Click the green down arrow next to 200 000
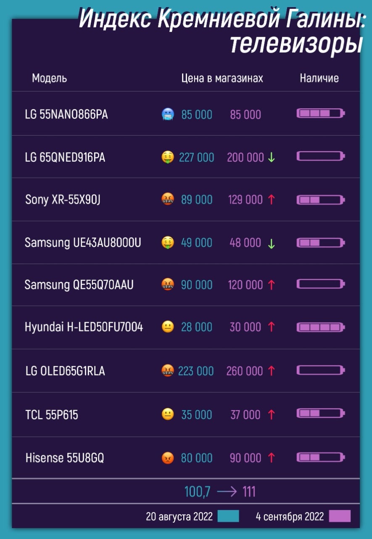Viewport: 372px width, 539px height. pyautogui.click(x=272, y=157)
